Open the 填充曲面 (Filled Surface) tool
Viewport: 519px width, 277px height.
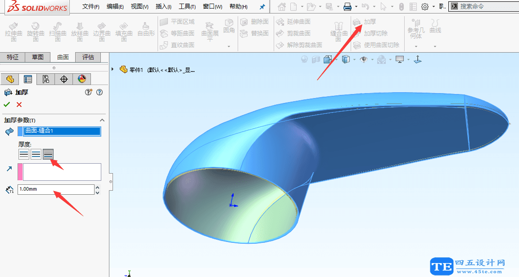click(124, 31)
